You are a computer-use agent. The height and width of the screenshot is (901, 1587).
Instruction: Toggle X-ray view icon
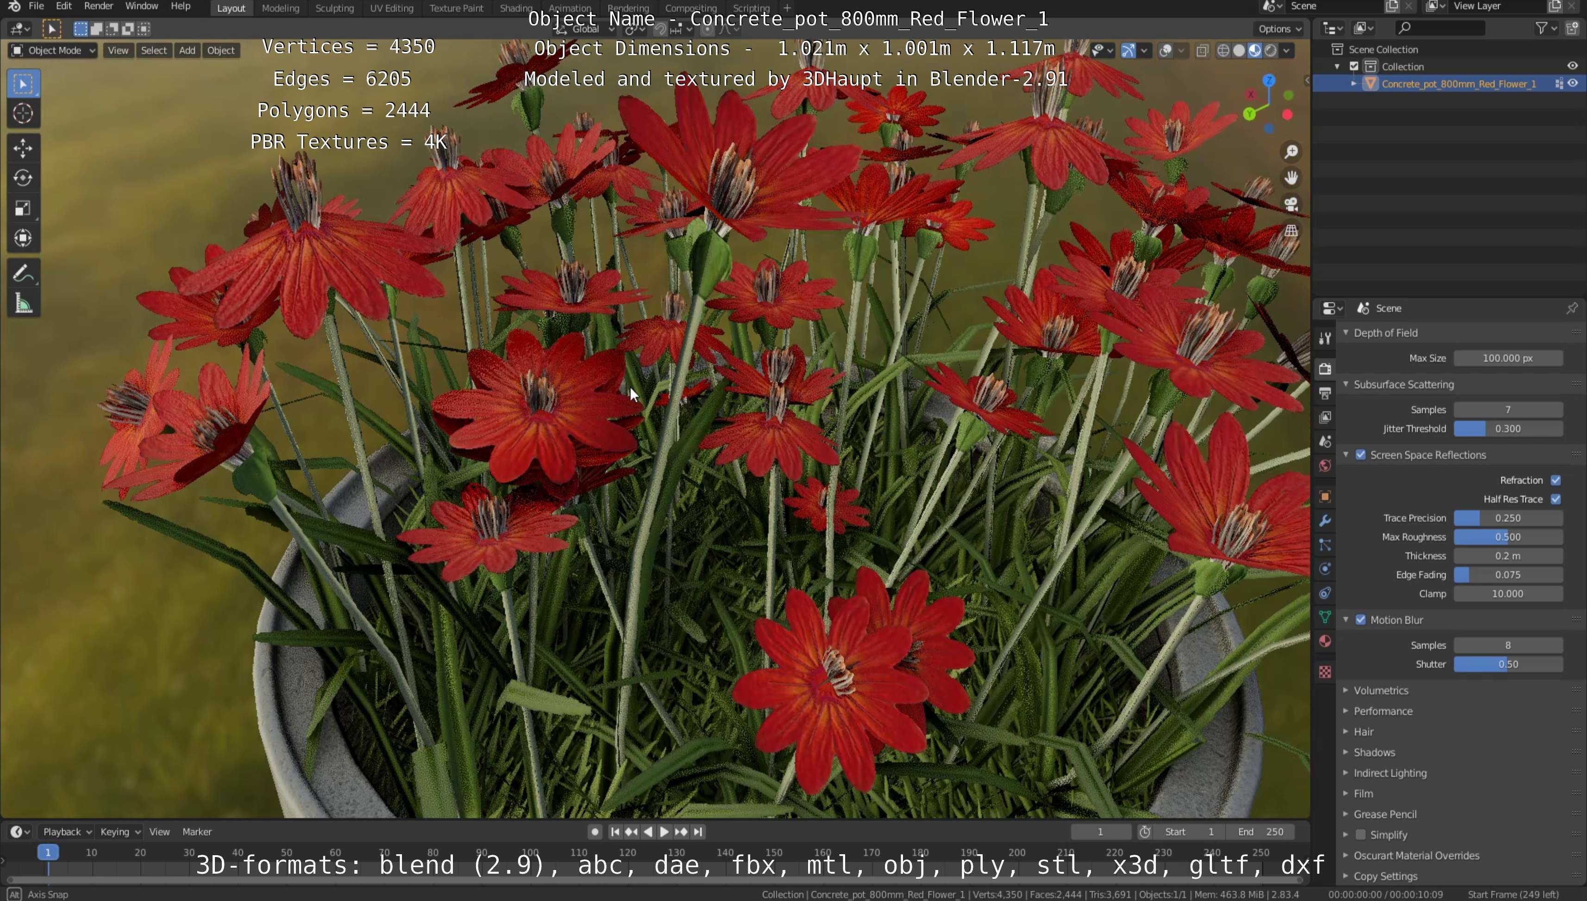(1202, 51)
